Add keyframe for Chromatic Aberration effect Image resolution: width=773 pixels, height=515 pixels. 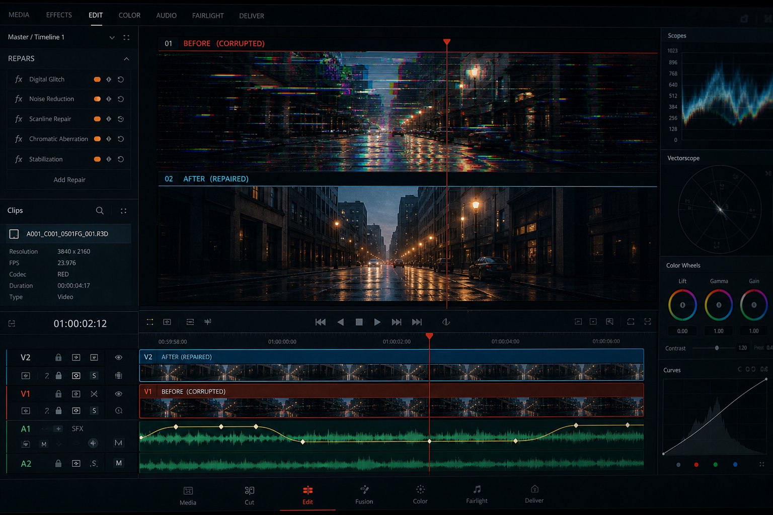point(109,139)
